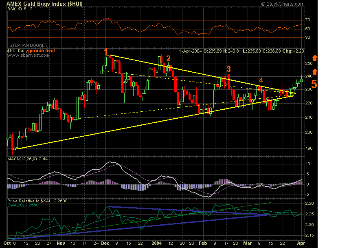Click the upper orange up arrow
This screenshot has width=338, height=248.
click(315, 58)
